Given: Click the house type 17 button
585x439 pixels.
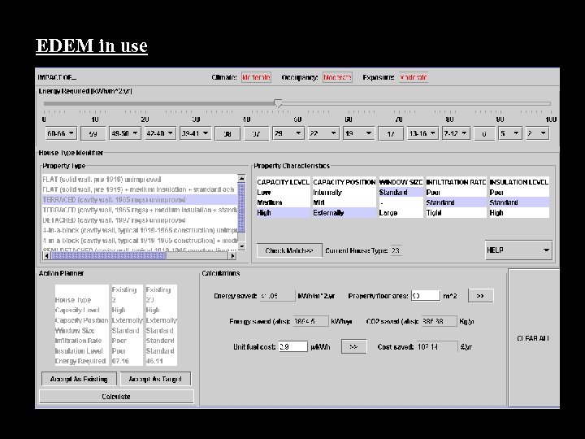Looking at the screenshot, I should click(391, 133).
